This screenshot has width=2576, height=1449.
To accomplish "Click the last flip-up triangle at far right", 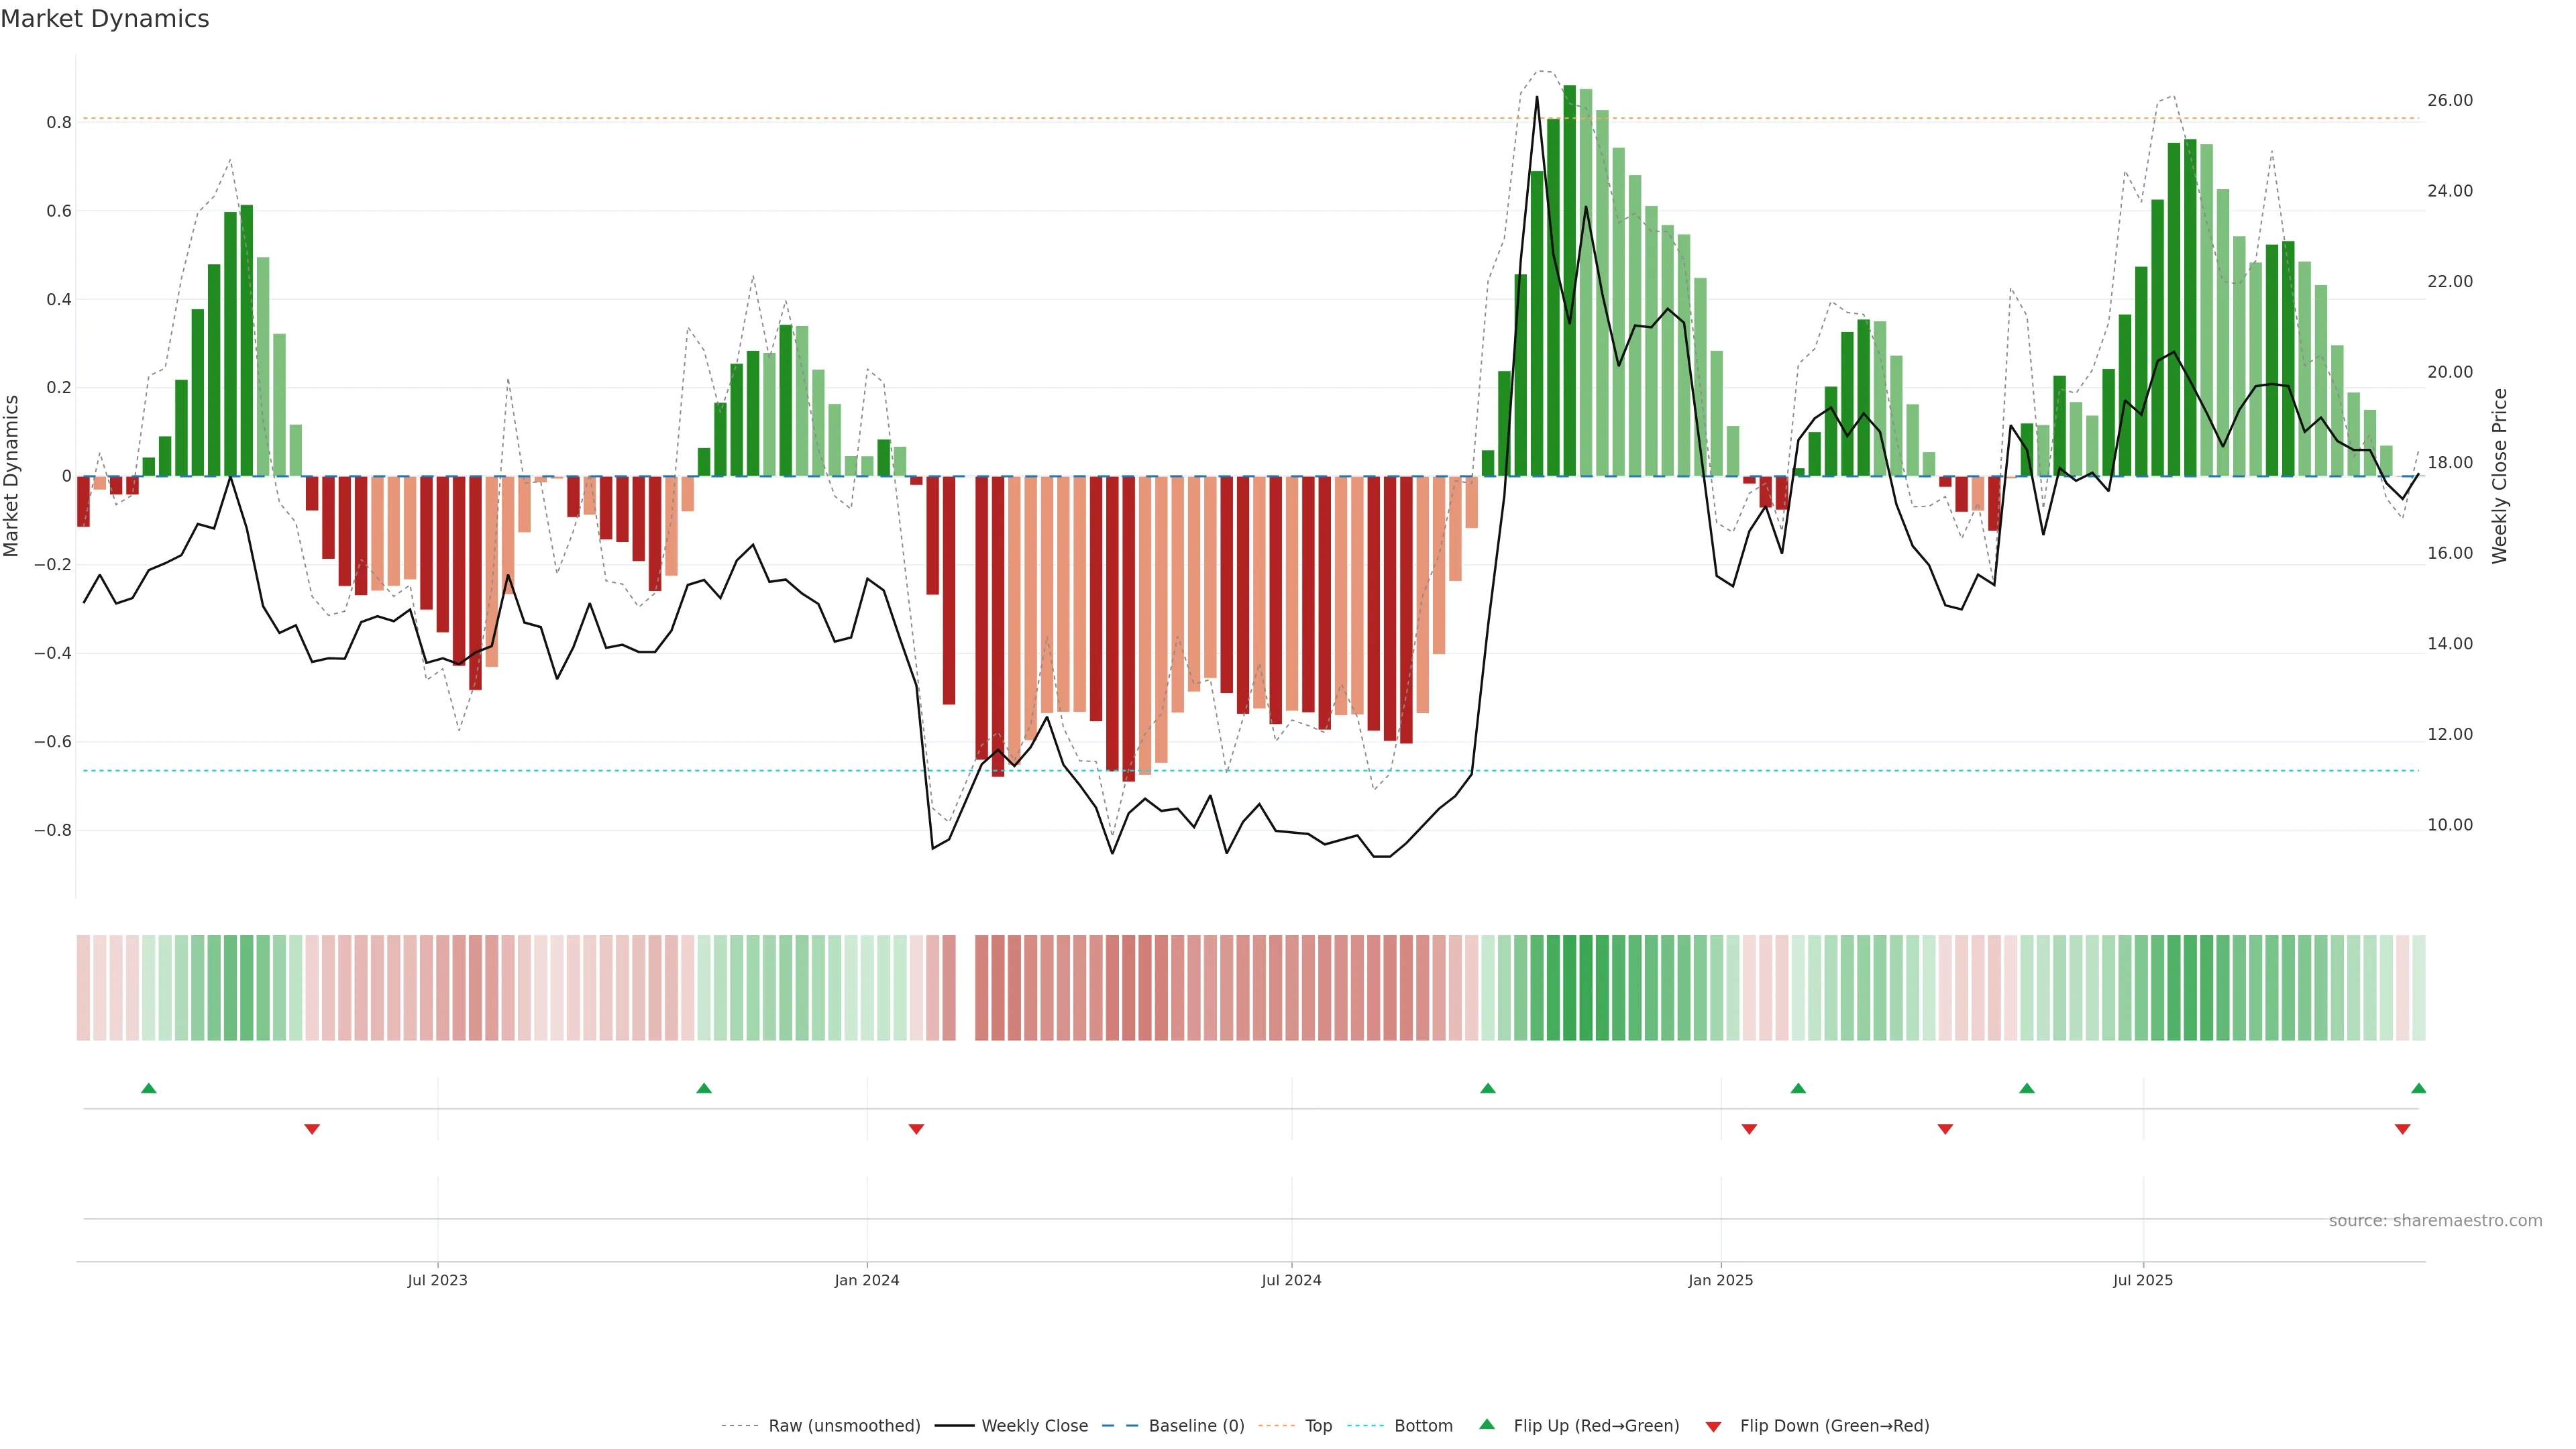I will click(2418, 1088).
